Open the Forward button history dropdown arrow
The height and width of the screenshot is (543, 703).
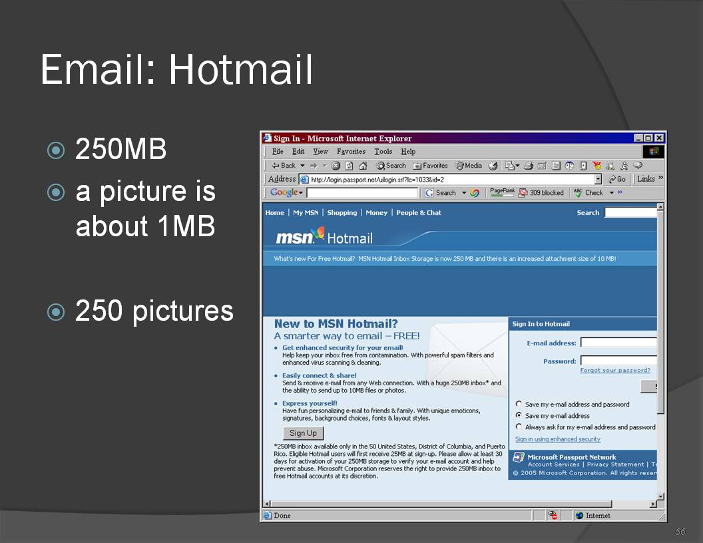pos(324,166)
